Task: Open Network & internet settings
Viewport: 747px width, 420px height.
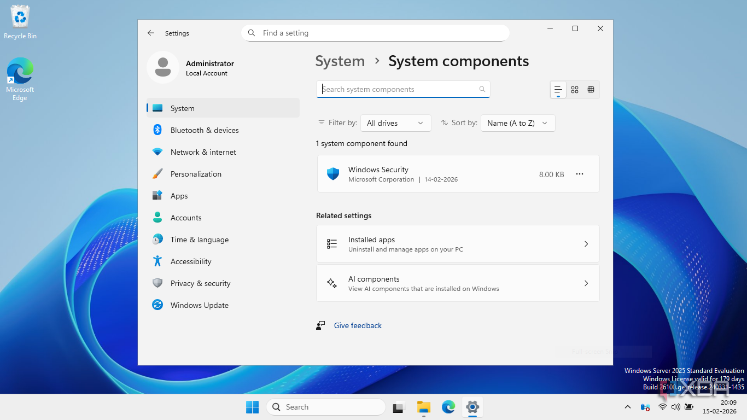Action: [x=223, y=152]
